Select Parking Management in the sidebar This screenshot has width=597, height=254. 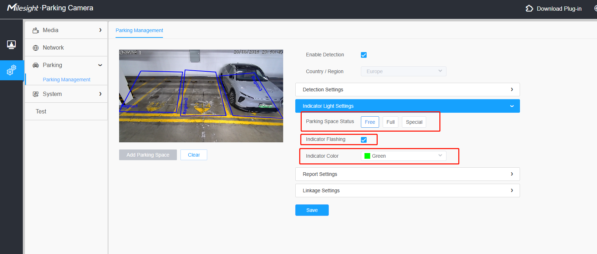click(67, 80)
